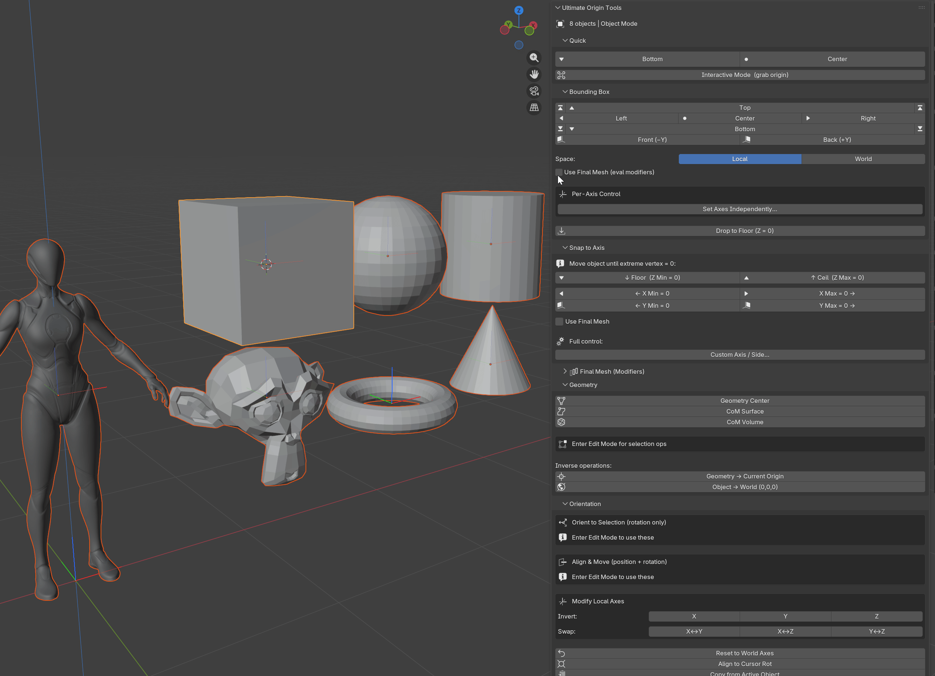Screen dimensions: 935x676
Task: Click Custom Axis / Side button
Action: tap(740, 355)
